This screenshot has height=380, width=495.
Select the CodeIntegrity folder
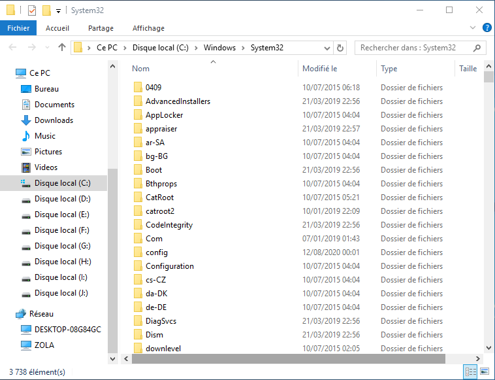[x=169, y=225]
